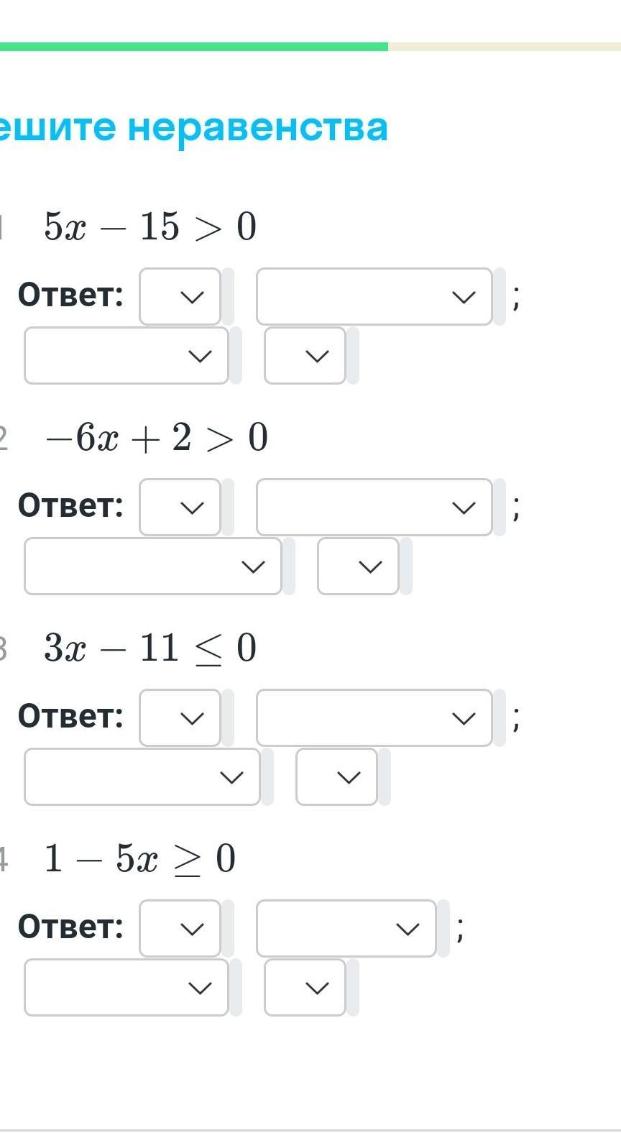621x1133 pixels.
Task: Open second-row wide dropdown under 3x − 11 ≤ 0
Action: (x=142, y=776)
